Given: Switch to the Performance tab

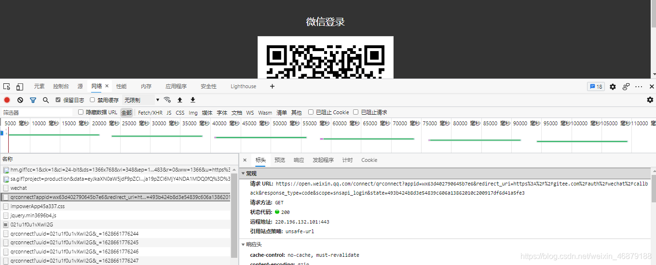Looking at the screenshot, I should coord(121,87).
